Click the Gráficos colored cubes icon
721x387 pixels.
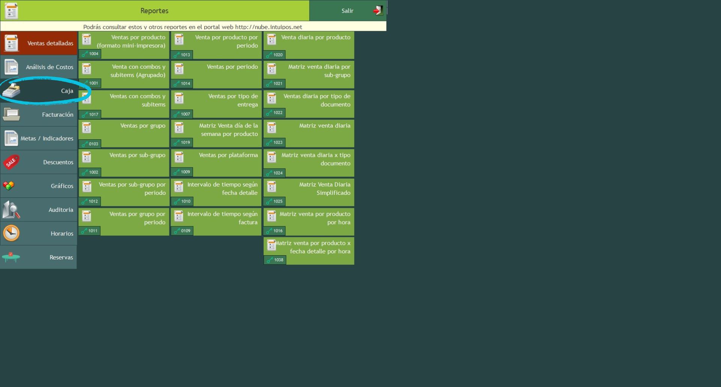tap(9, 185)
